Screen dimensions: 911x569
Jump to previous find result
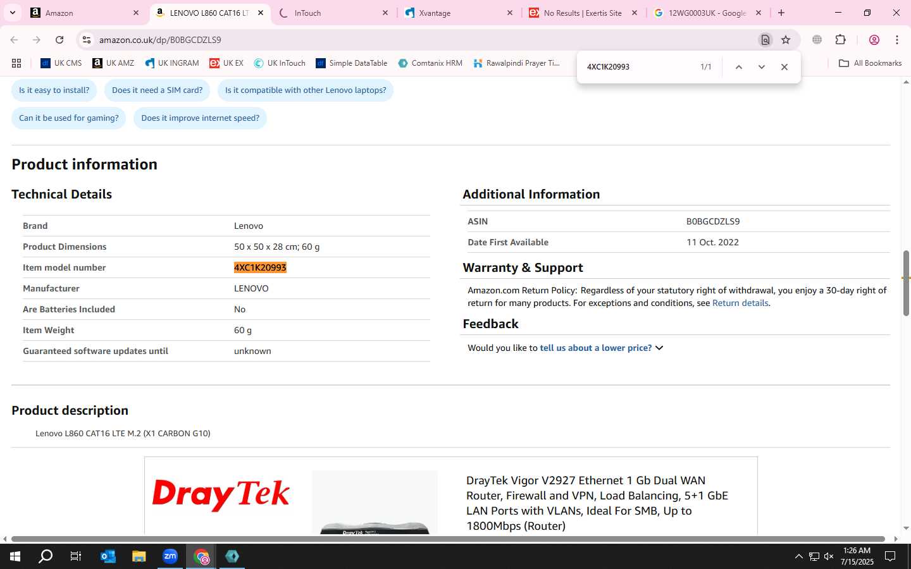pos(738,67)
